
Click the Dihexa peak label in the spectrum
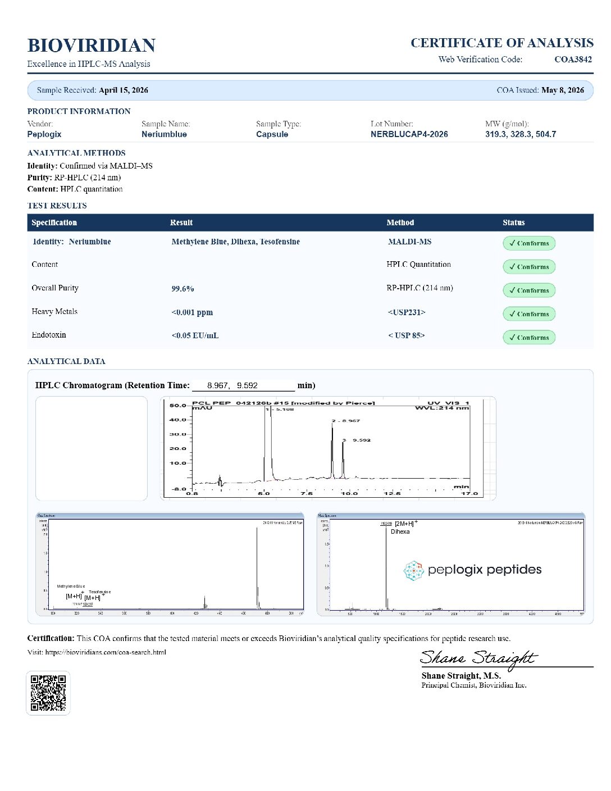pos(400,531)
